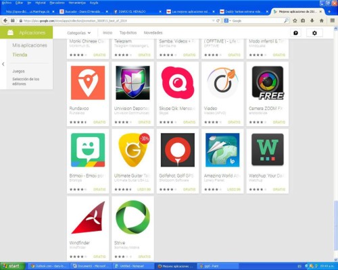Open the Archivo menu
The image size is (338, 270).
click(7, 3)
